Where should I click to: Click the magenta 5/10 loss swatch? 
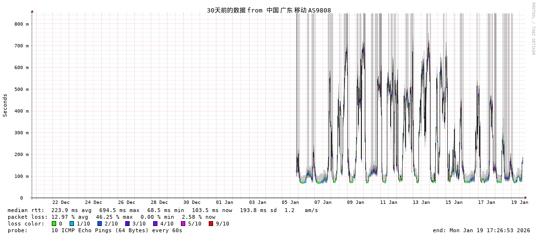[183, 224]
